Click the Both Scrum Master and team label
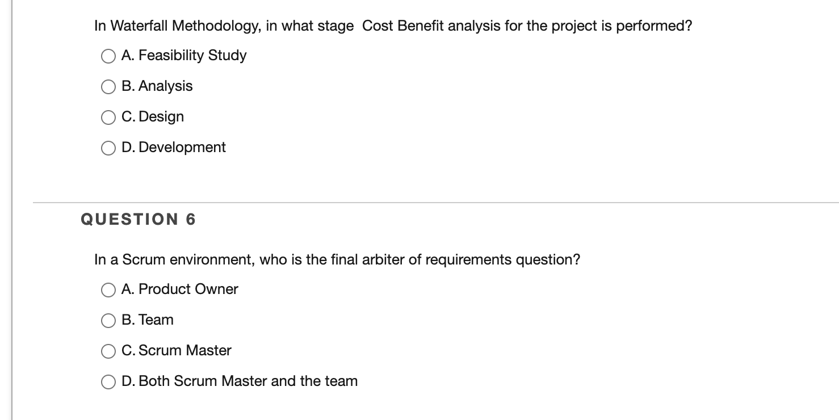Screen dimensions: 839x420 (239, 381)
